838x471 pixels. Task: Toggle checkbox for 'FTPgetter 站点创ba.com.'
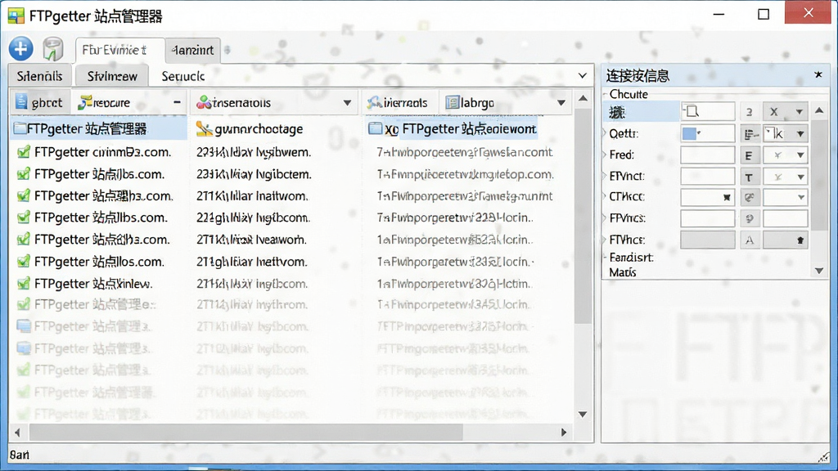click(x=23, y=240)
